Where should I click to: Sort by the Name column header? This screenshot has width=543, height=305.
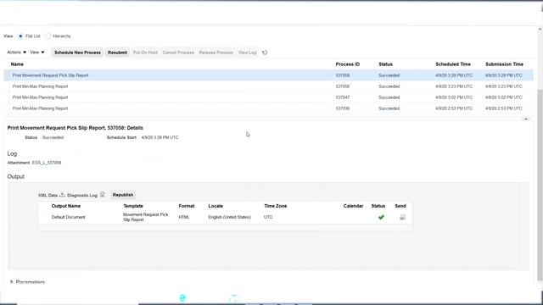coord(17,64)
